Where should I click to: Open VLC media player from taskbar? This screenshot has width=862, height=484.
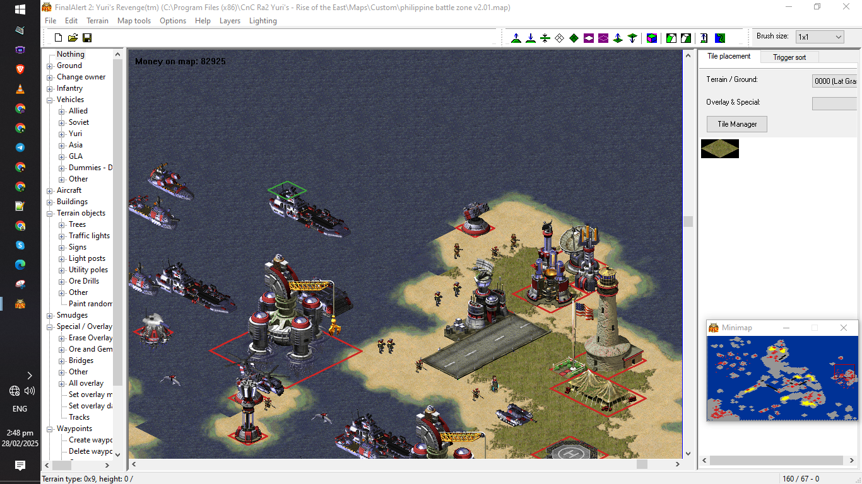pos(20,89)
